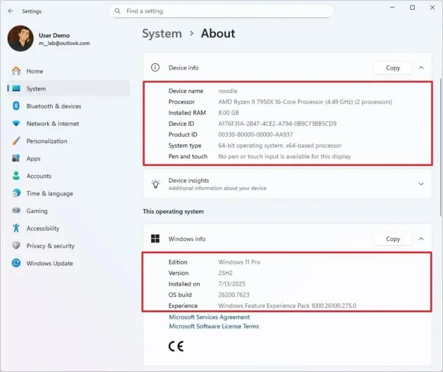Click the System monitor icon
This screenshot has height=372, width=443.
16,89
